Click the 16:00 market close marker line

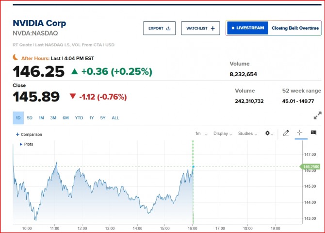tap(193, 194)
